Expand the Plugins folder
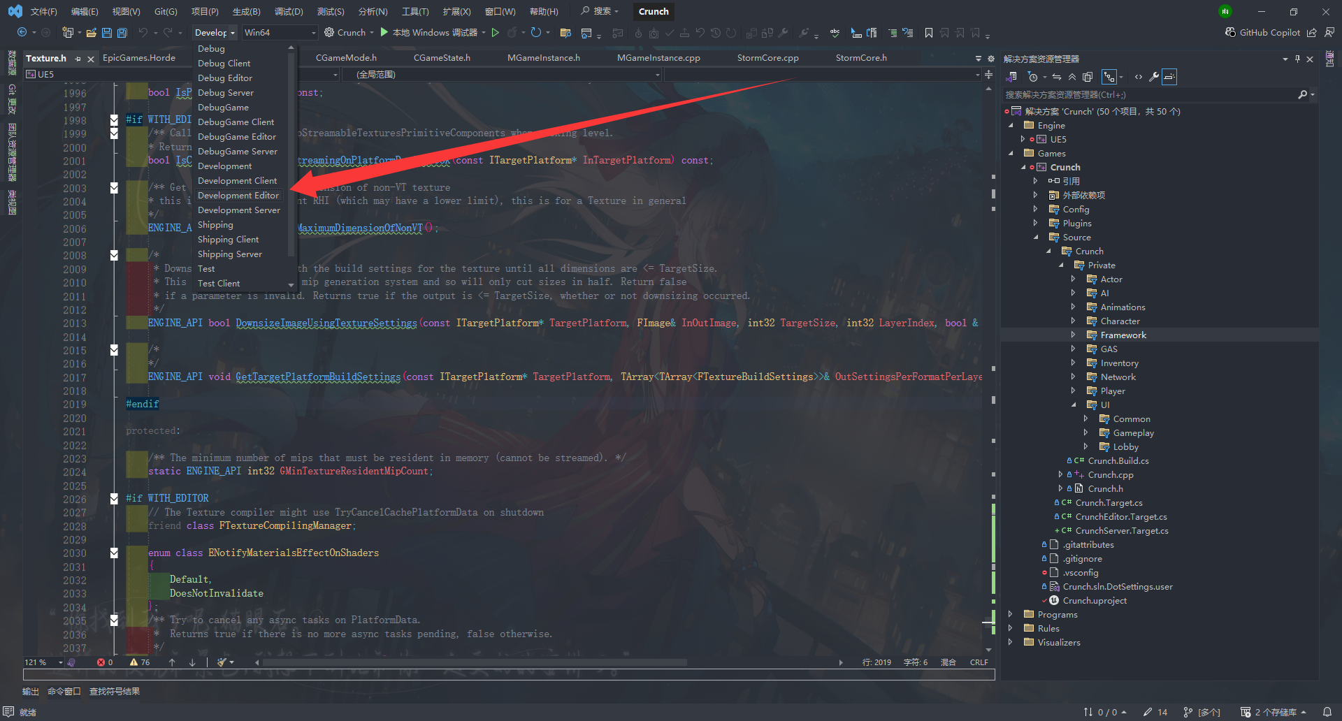This screenshot has height=721, width=1342. point(1035,224)
